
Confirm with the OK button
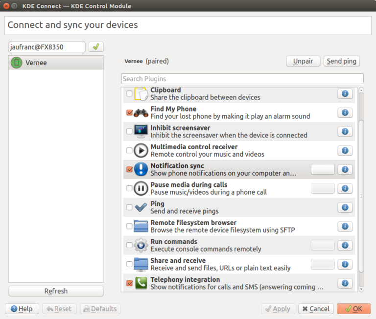[353, 309]
